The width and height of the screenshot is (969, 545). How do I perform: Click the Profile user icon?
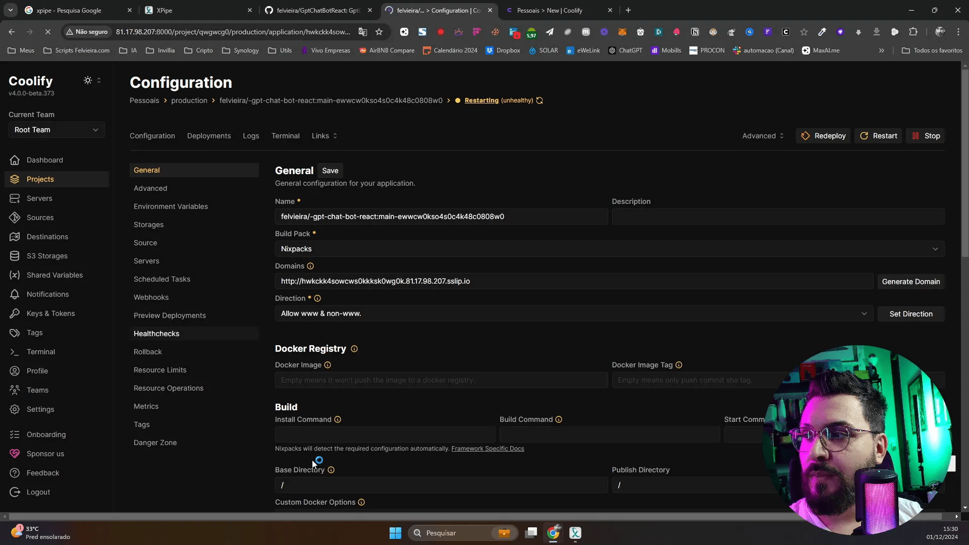point(15,371)
